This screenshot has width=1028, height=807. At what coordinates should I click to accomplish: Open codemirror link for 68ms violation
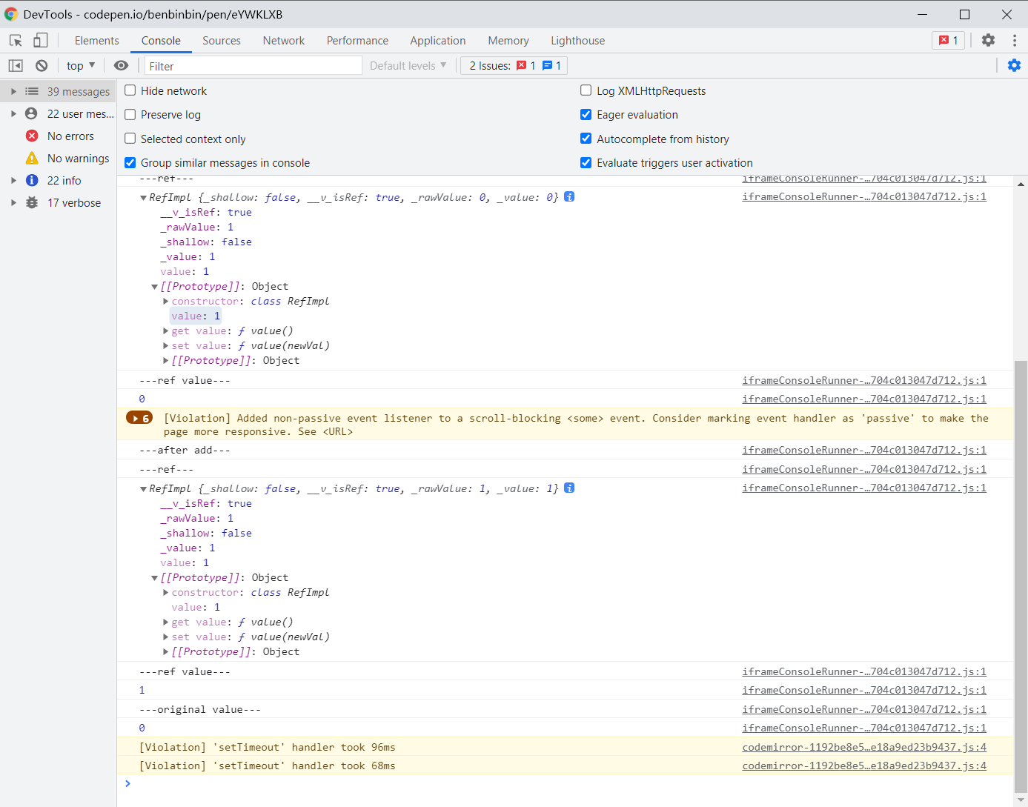pos(864,766)
